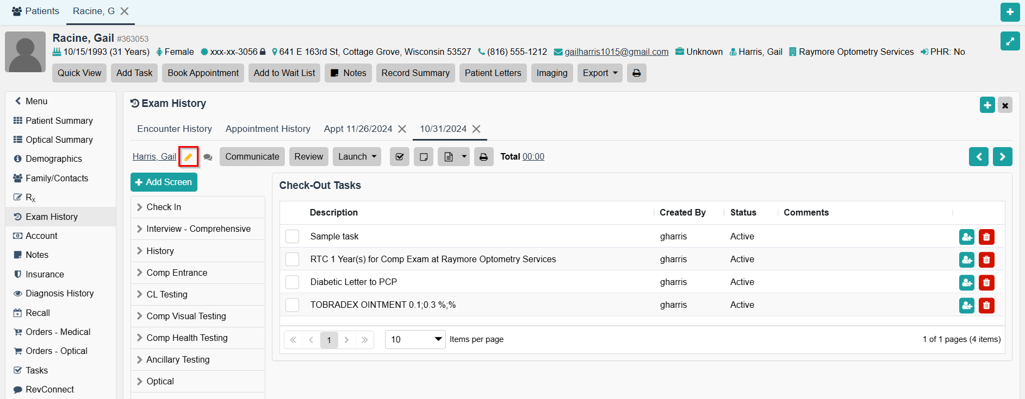The image size is (1025, 399).
Task: Open Diagnosis History in the sidebar menu
Action: tap(59, 293)
